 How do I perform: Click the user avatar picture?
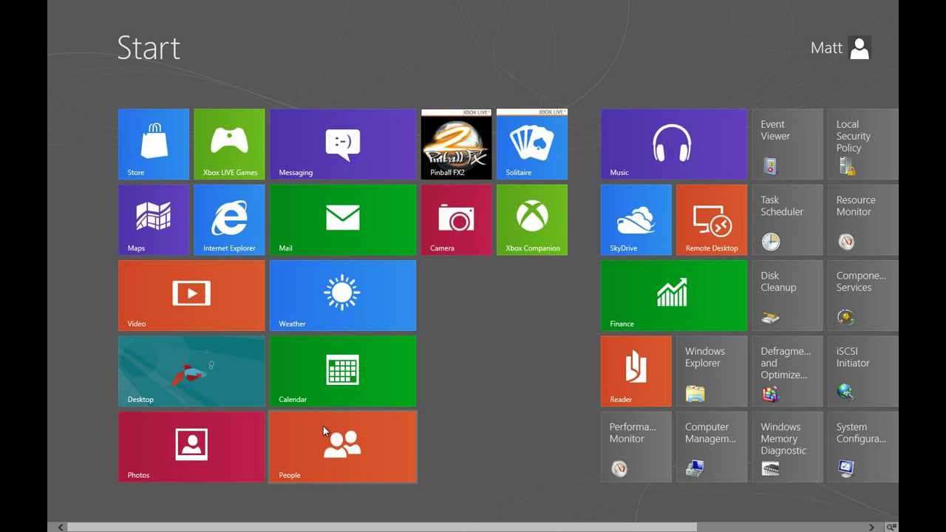pyautogui.click(x=860, y=48)
